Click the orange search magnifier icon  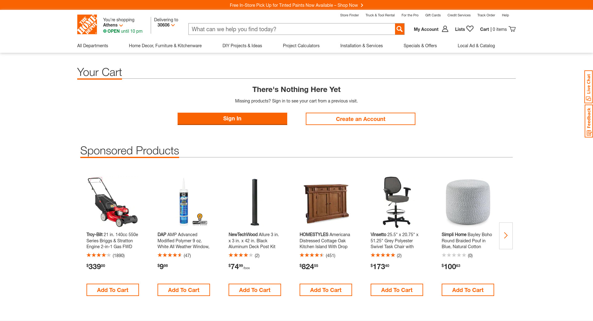(400, 29)
